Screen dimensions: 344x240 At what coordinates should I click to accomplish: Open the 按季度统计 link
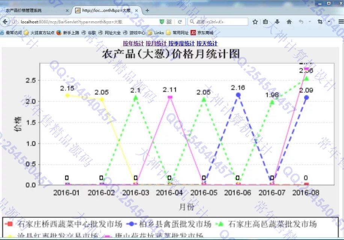181,43
